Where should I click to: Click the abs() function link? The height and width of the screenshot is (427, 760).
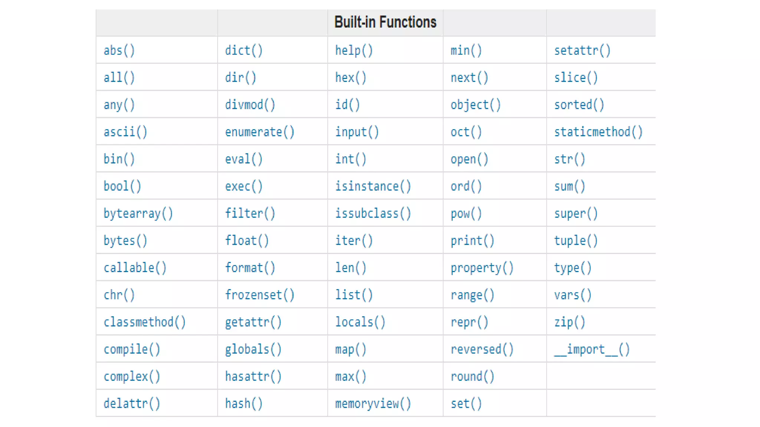pyautogui.click(x=119, y=50)
